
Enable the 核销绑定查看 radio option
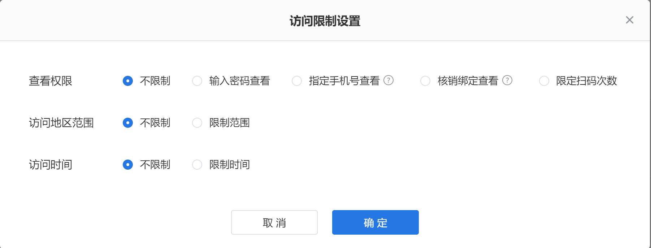tap(425, 81)
